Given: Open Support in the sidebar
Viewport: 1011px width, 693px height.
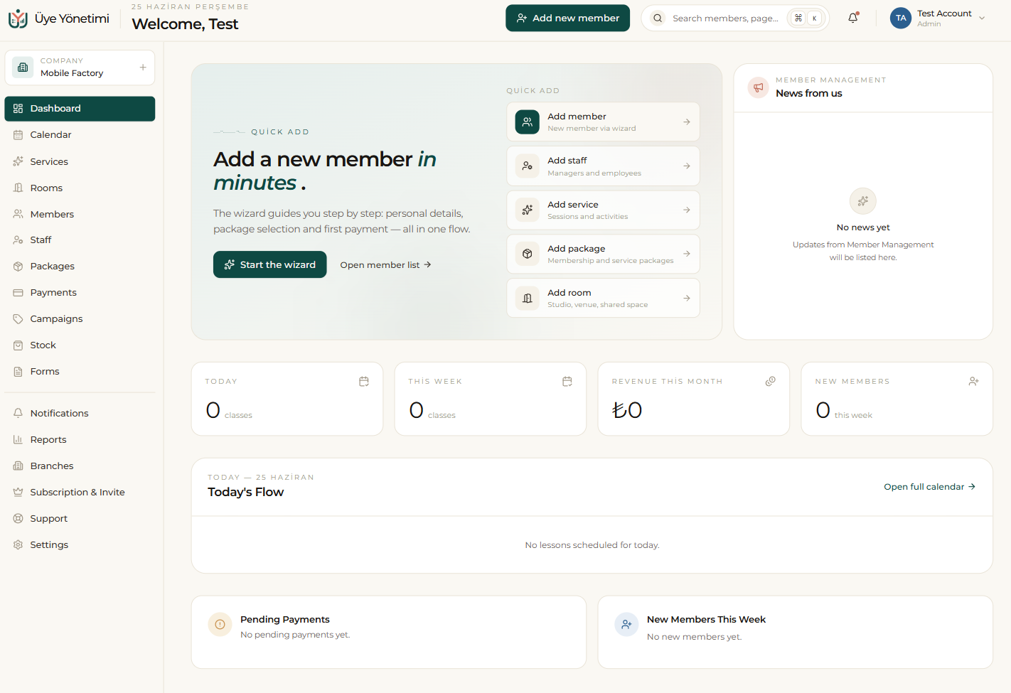Looking at the screenshot, I should point(80,519).
